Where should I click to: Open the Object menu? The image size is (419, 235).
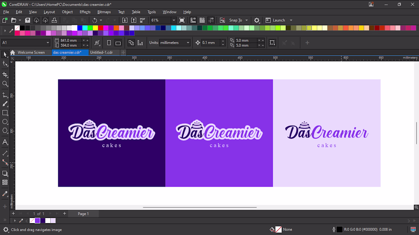pos(67,12)
